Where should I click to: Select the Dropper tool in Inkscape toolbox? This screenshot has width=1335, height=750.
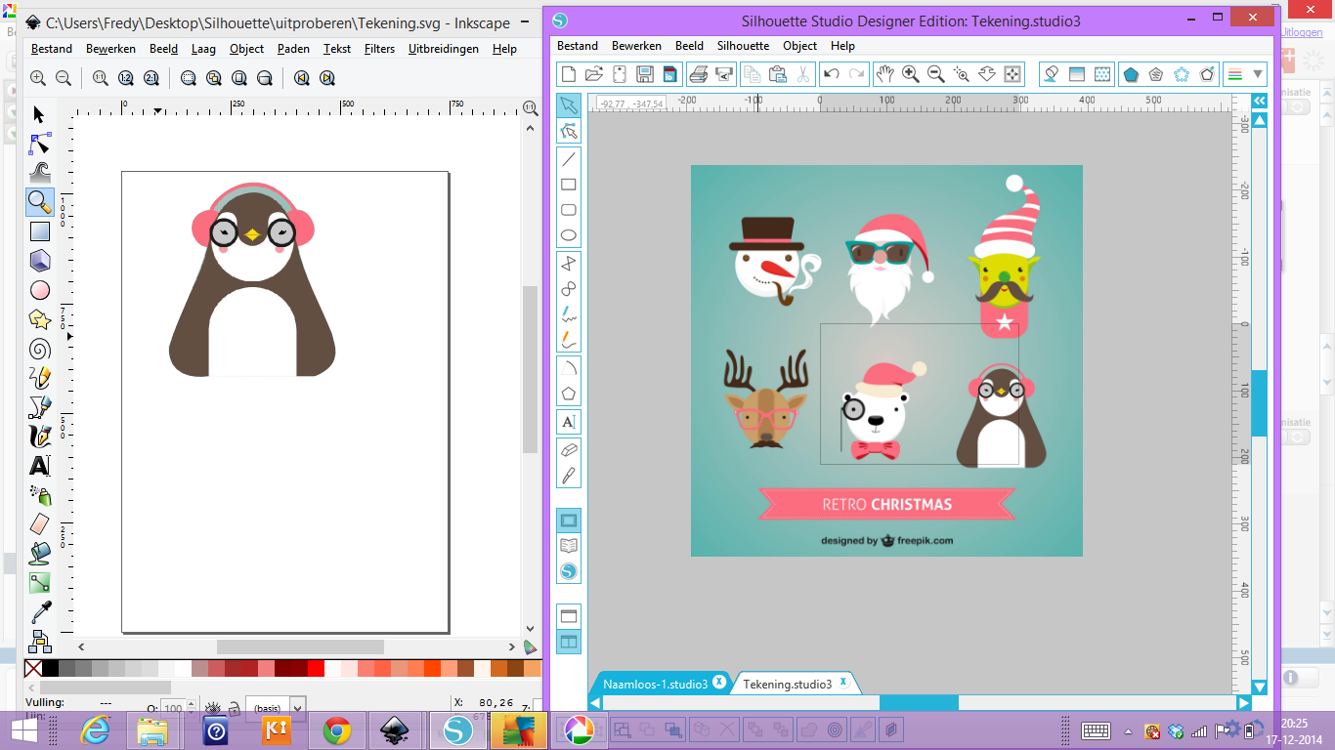tap(39, 612)
